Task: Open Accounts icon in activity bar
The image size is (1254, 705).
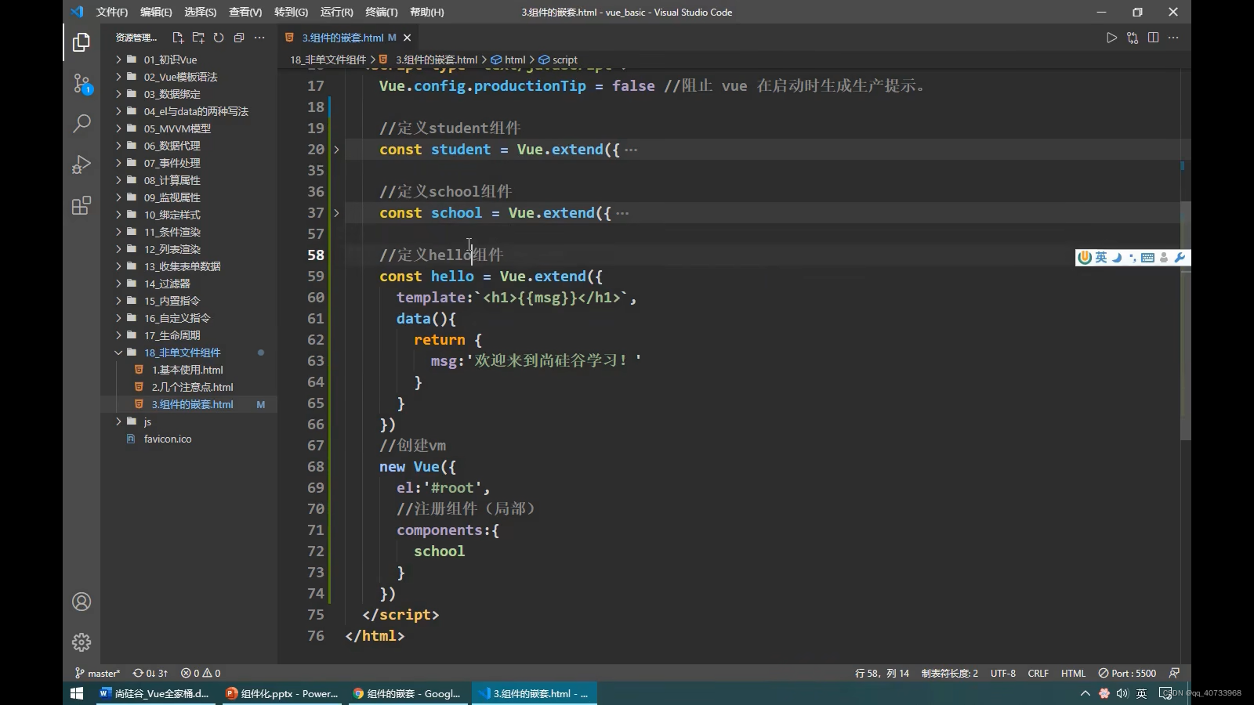Action: click(x=82, y=602)
